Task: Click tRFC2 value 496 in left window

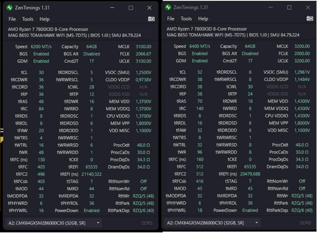Action: click(41, 174)
